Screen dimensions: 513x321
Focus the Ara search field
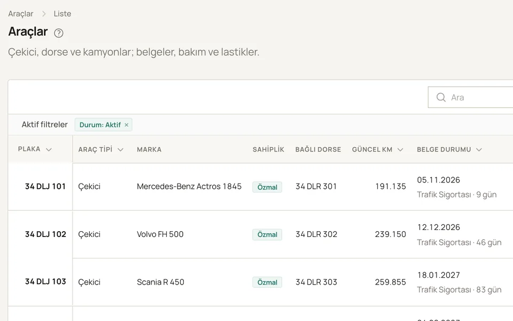470,97
